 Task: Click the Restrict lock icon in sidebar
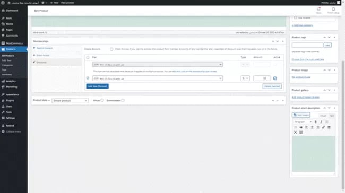click(3, 126)
